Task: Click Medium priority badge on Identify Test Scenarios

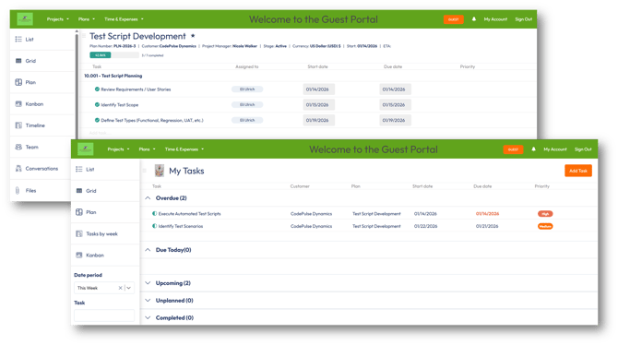Action: [545, 226]
